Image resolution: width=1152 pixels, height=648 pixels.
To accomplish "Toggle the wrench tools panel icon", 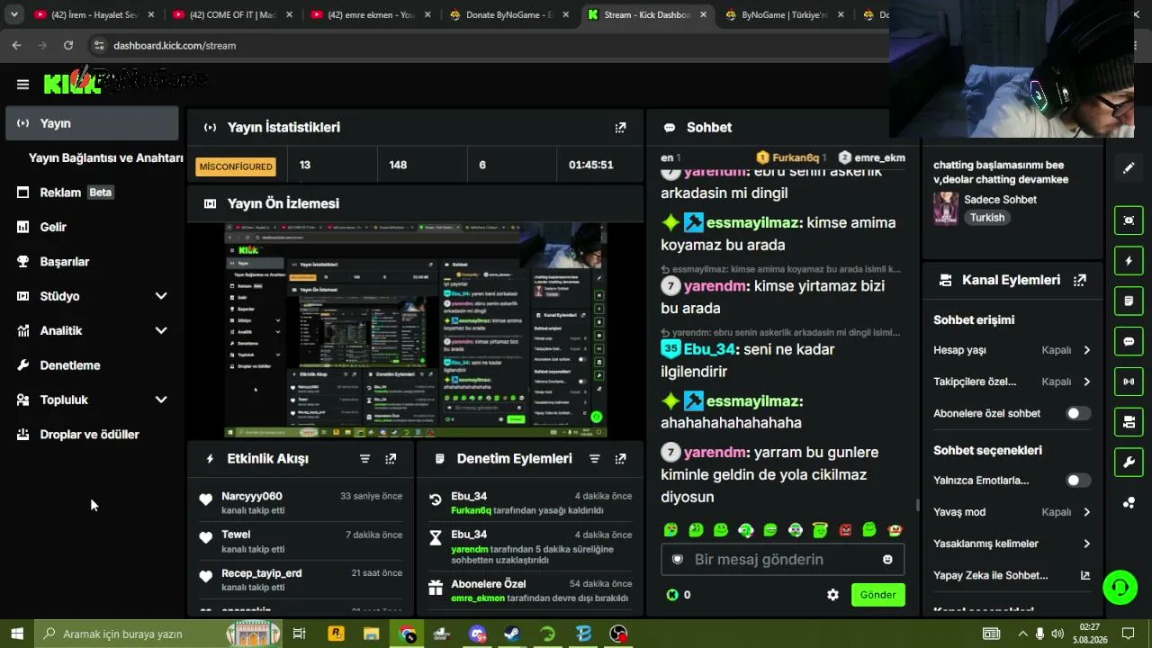I will coord(1129,463).
